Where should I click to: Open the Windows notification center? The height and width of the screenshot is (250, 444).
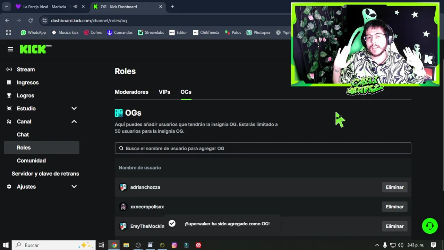coord(433,245)
